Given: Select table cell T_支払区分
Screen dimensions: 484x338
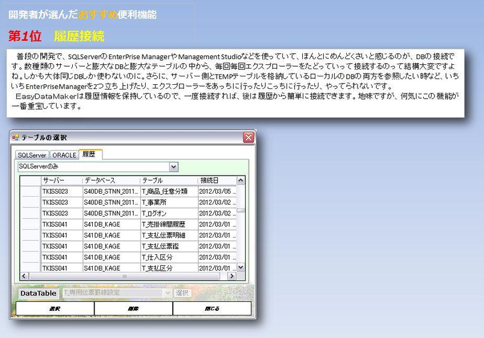Looking at the screenshot, I should (x=169, y=268).
